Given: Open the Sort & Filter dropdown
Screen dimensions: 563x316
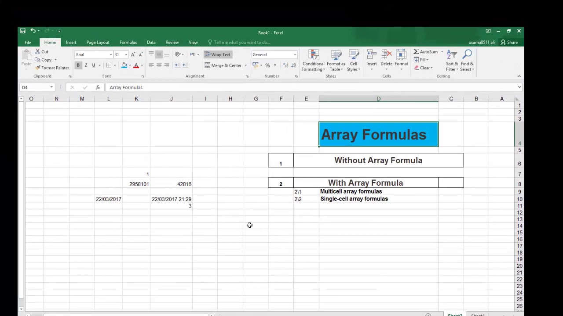Looking at the screenshot, I should (x=452, y=61).
